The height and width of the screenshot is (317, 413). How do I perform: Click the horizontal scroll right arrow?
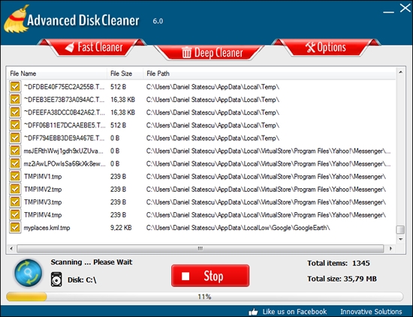[x=390, y=248]
